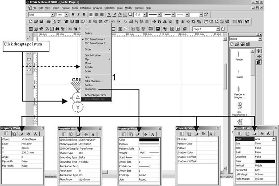Open the Analysis menu
The width and height of the screenshot is (279, 186).
[97, 8]
